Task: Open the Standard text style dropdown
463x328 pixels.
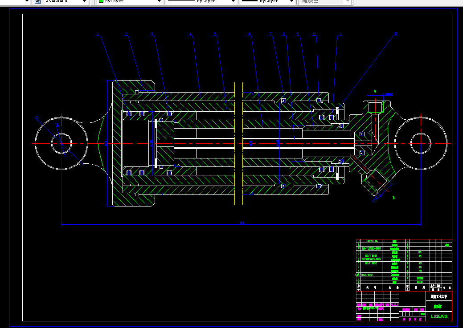Action: tap(66, 1)
